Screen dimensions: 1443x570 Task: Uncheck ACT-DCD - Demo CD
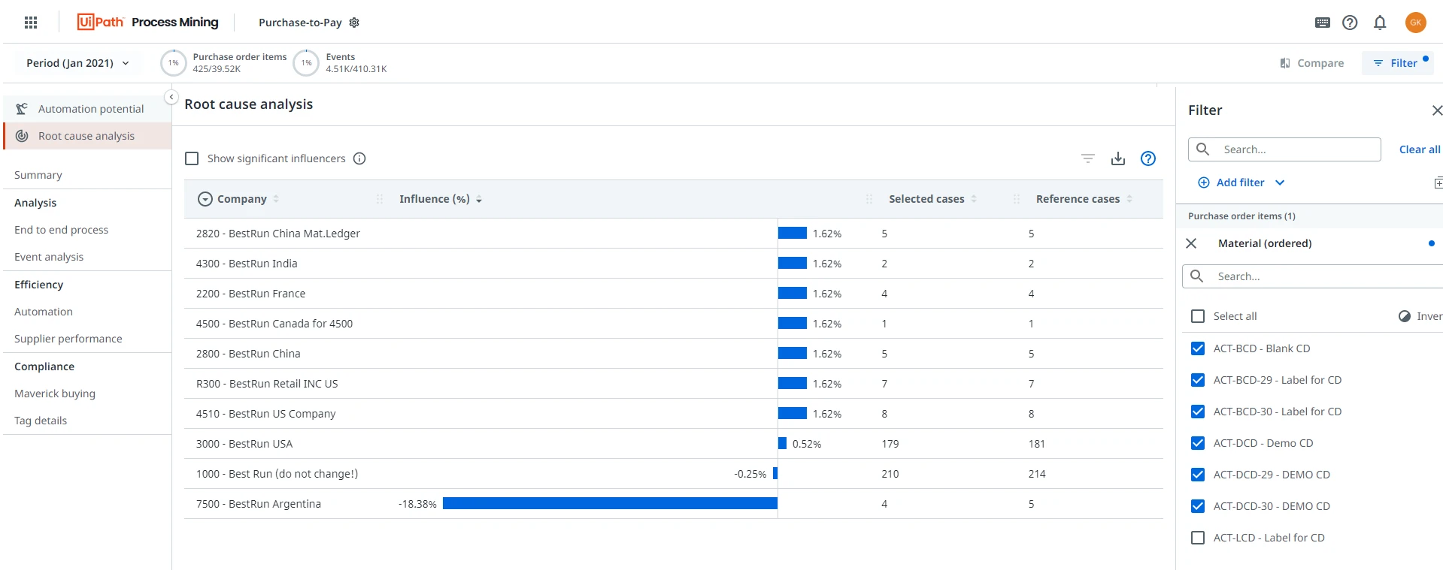1198,443
